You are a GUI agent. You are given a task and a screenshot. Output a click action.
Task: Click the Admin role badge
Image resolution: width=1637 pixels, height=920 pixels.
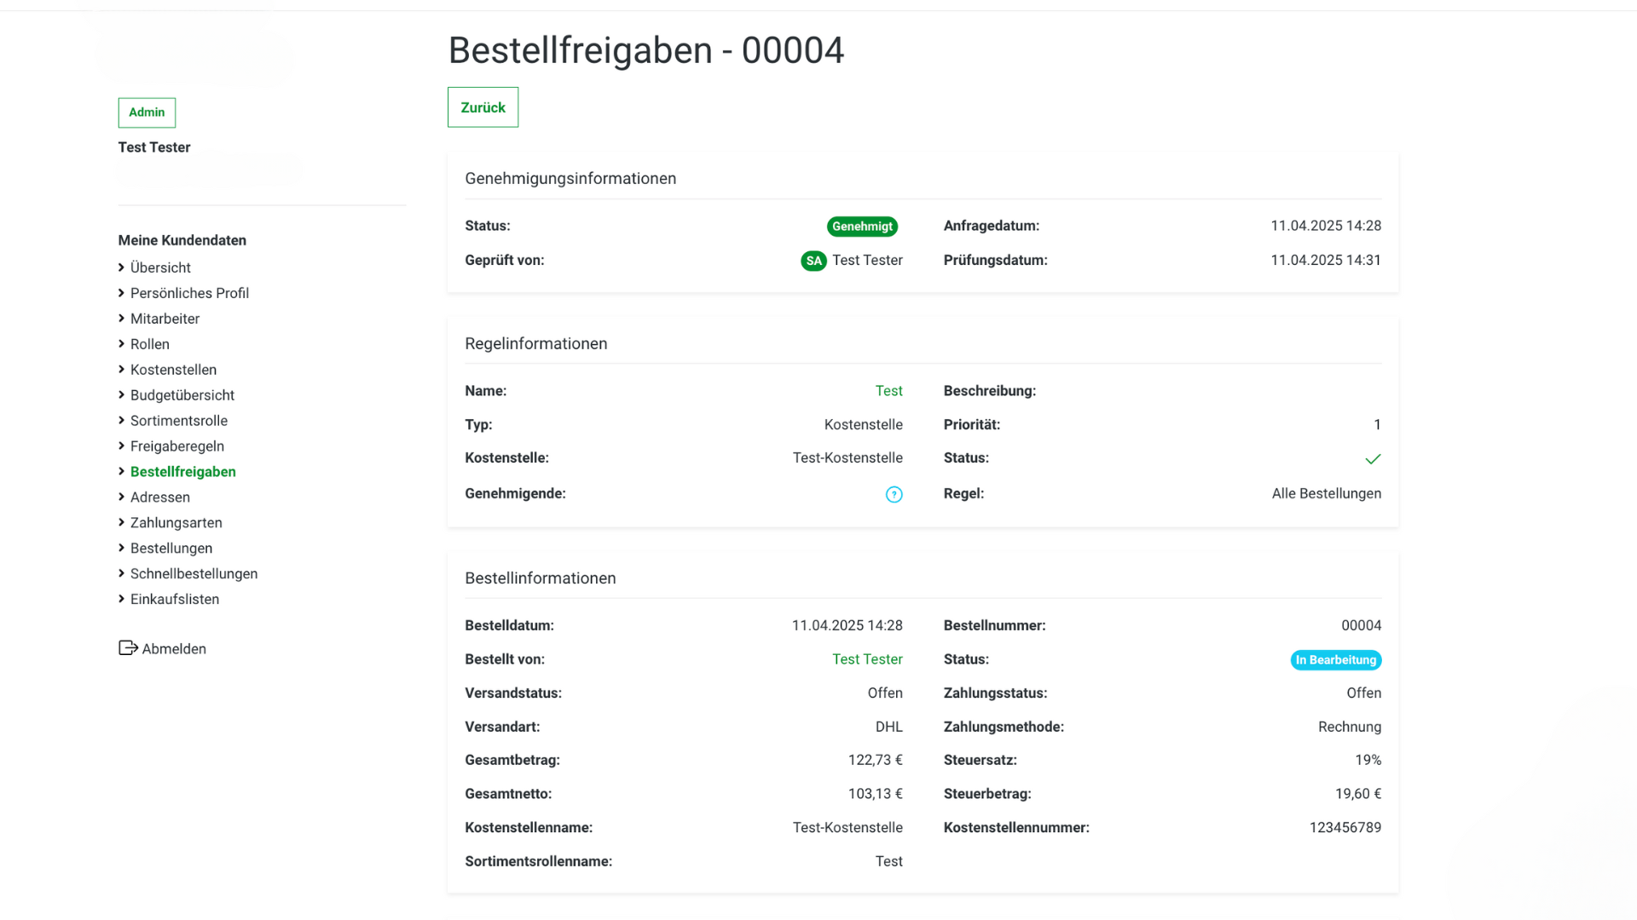pyautogui.click(x=147, y=112)
